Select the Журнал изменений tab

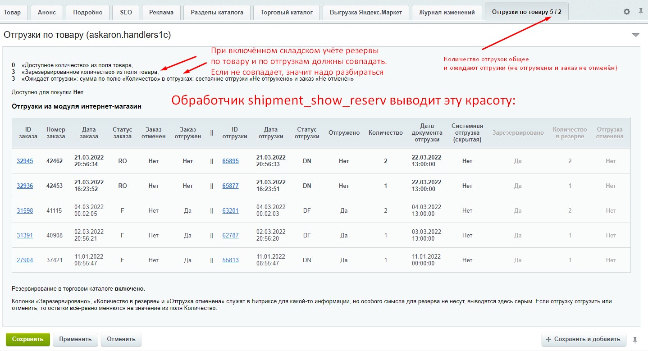[x=447, y=13]
